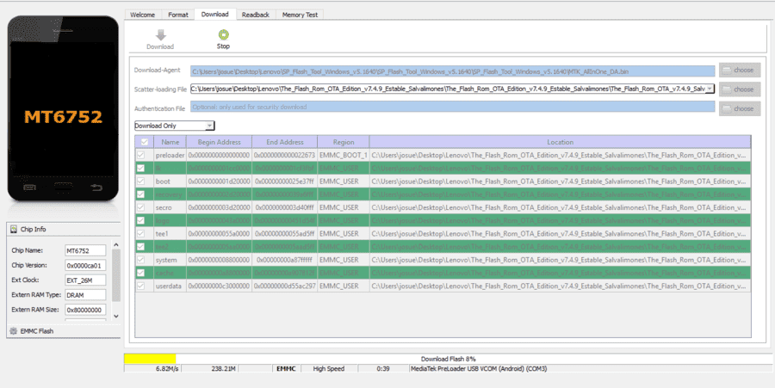
Task: Toggle the userdata partition checkbox
Action: (x=141, y=286)
